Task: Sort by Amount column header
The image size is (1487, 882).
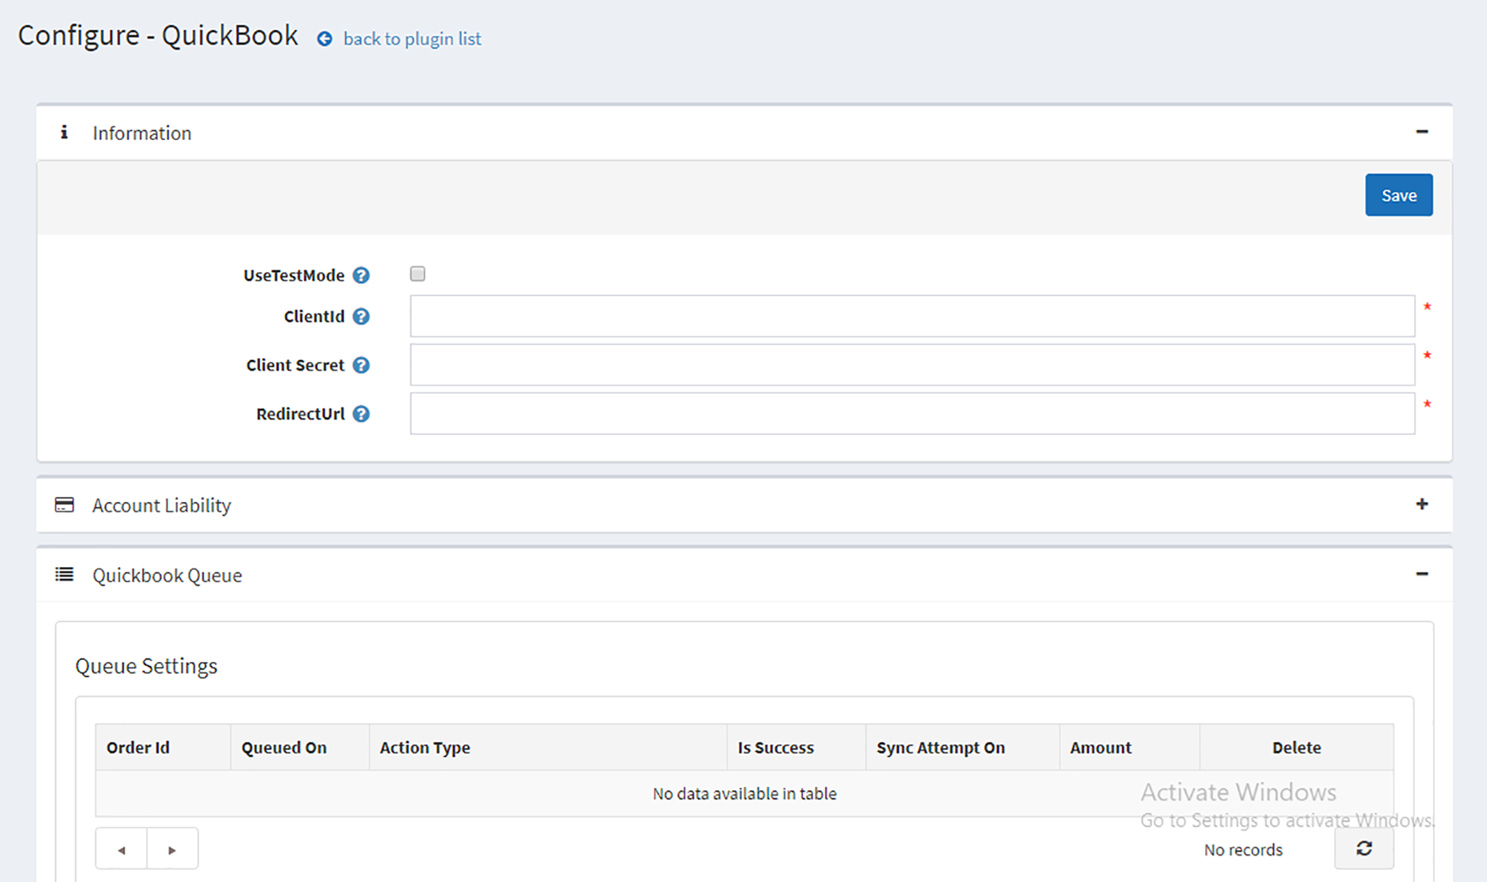Action: click(1129, 748)
